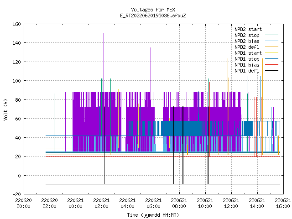Click the 220620 22:00 x-axis tick label
The image size is (292, 219).
50,203
